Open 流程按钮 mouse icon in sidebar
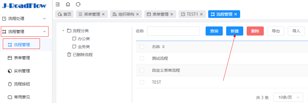Image resolution: width=308 pixels, height=103 pixels. 10,84
